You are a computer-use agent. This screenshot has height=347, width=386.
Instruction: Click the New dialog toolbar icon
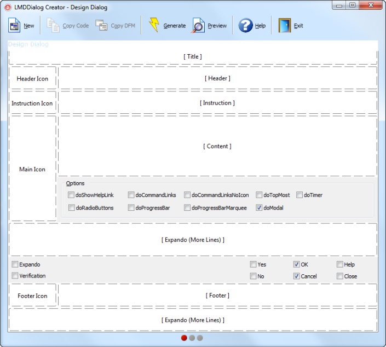click(14, 26)
